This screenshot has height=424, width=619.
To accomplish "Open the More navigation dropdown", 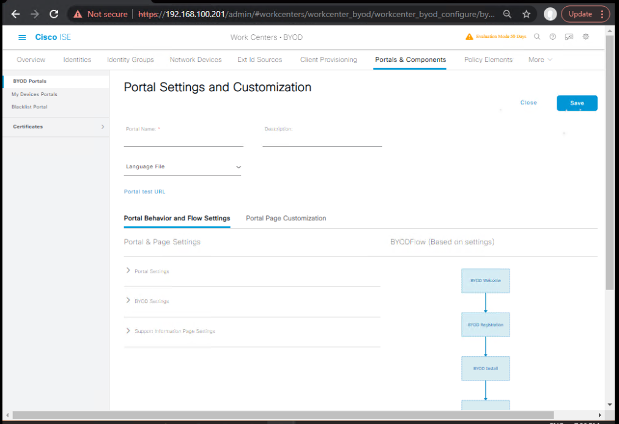I will (x=540, y=59).
